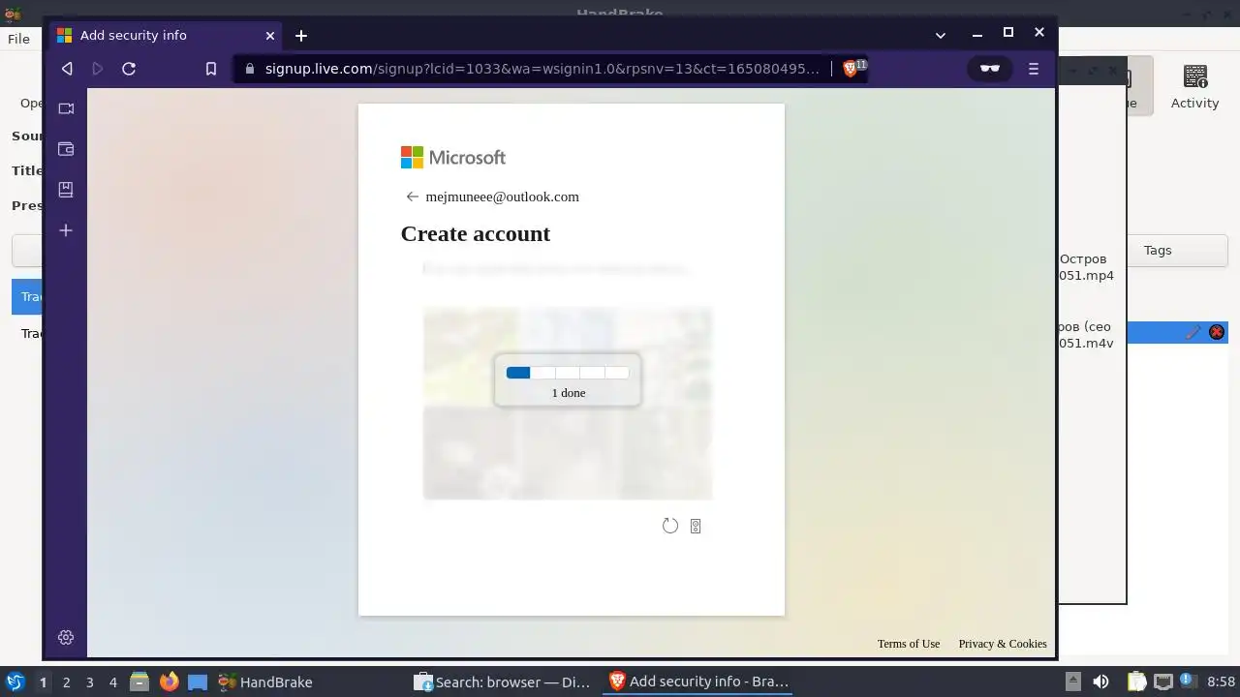Click mejmuneee@outlook.com email text
The height and width of the screenshot is (697, 1240).
tap(503, 197)
